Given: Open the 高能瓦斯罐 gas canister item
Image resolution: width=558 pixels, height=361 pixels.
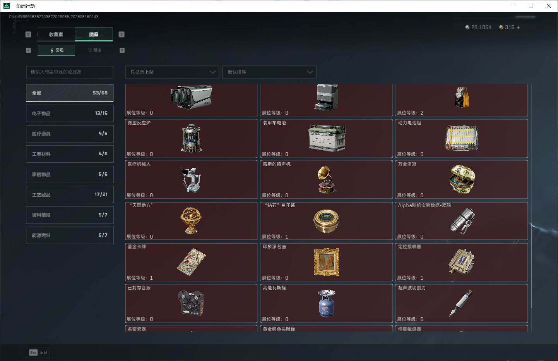Looking at the screenshot, I should pos(327,303).
